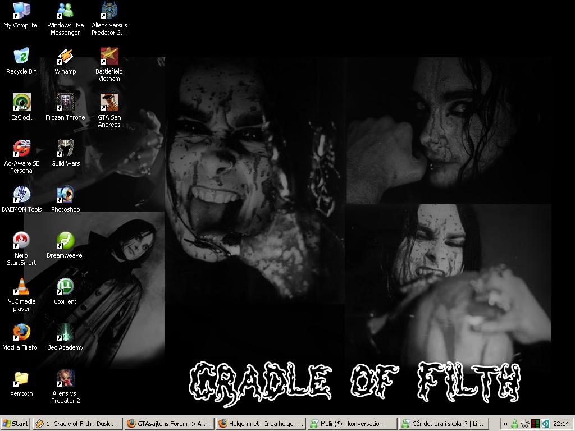Open the Photoshop desktop shortcut
The height and width of the screenshot is (431, 575).
tap(65, 195)
